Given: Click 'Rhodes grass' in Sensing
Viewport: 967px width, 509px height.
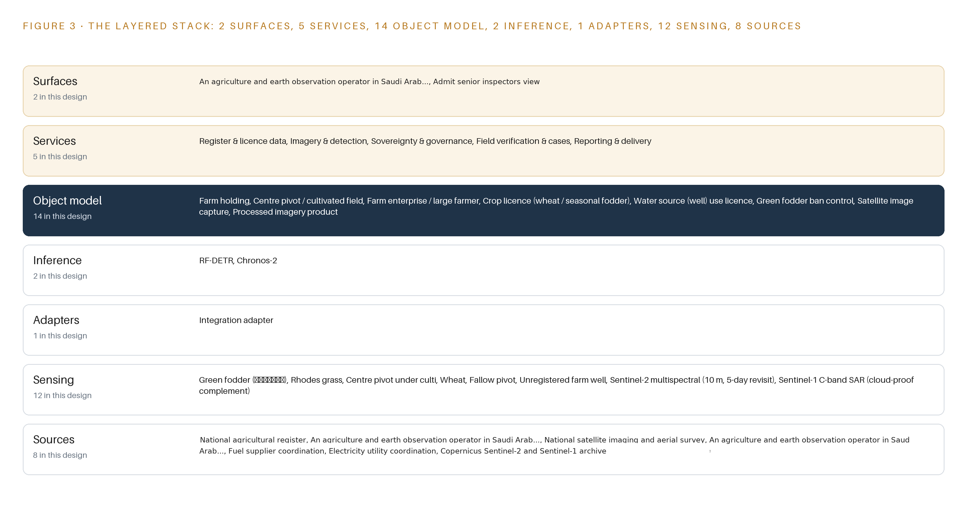Looking at the screenshot, I should coord(316,380).
